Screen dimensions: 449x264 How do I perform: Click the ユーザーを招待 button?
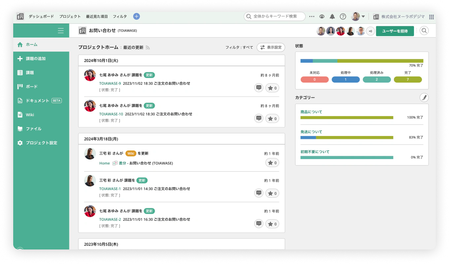(395, 30)
